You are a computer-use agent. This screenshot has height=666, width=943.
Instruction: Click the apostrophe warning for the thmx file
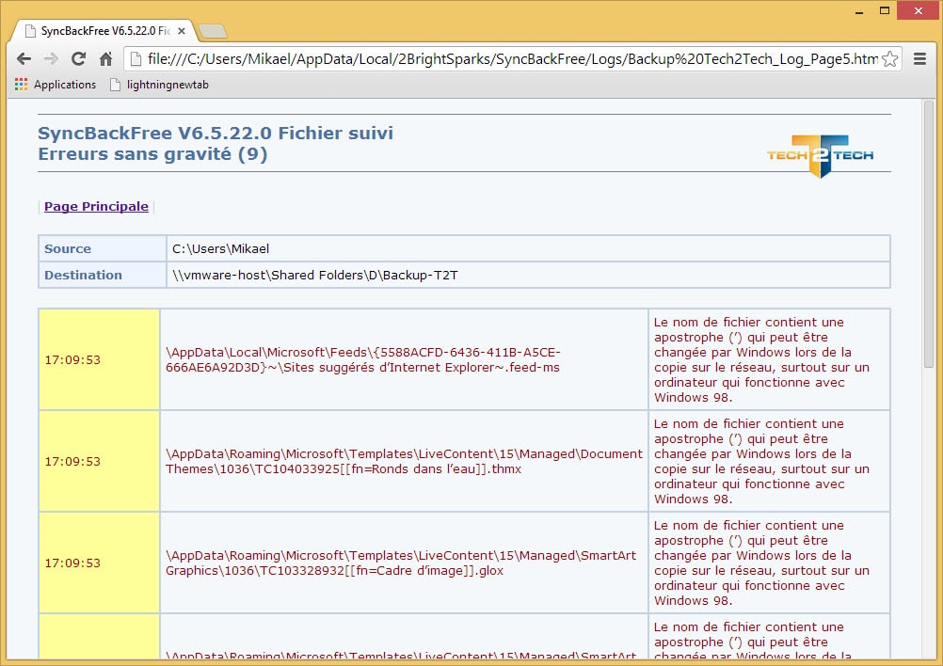[762, 462]
